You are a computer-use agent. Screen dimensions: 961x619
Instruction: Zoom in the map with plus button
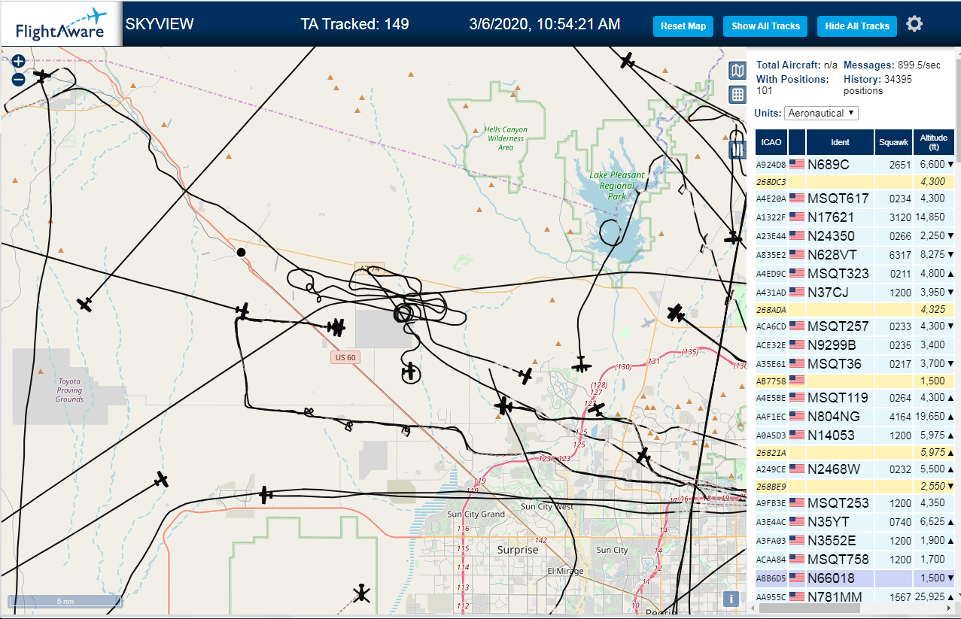(x=19, y=62)
